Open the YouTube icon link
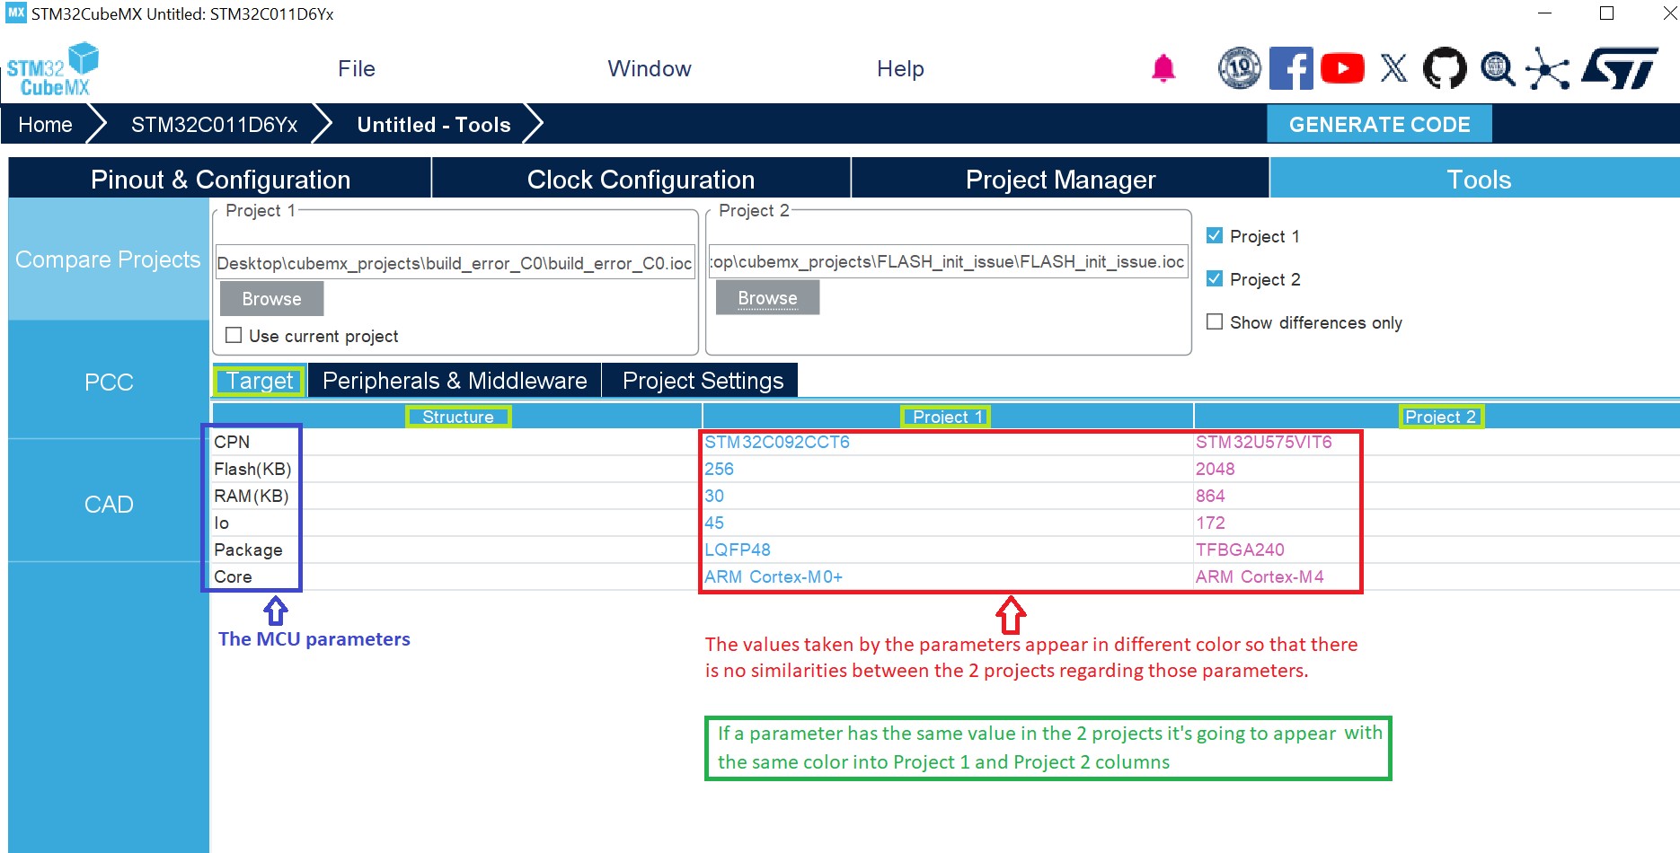1680x853 pixels. (1342, 68)
